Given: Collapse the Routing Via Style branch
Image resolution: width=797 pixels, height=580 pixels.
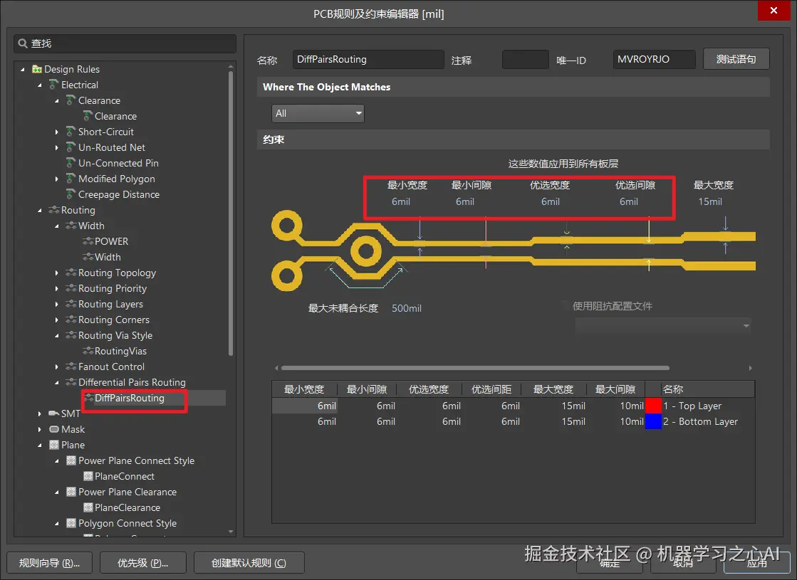Looking at the screenshot, I should click(x=56, y=335).
